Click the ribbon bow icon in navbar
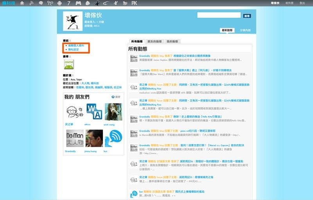Image resolution: width=313 pixels, height=200 pixels. click(x=50, y=3)
